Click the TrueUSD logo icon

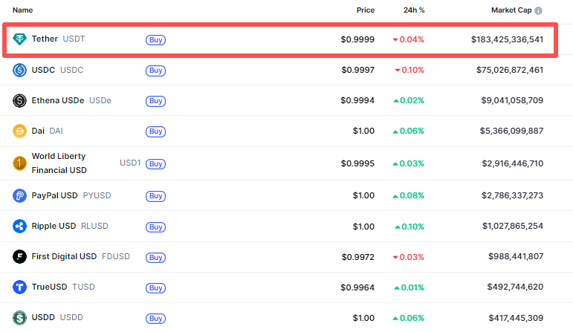pyautogui.click(x=20, y=287)
